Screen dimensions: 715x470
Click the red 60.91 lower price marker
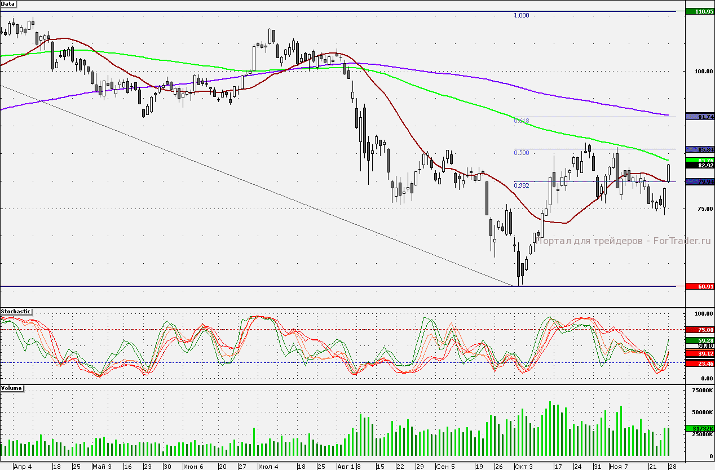pyautogui.click(x=700, y=286)
